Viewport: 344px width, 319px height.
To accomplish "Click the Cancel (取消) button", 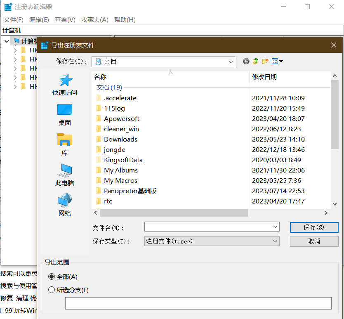I will (x=314, y=241).
